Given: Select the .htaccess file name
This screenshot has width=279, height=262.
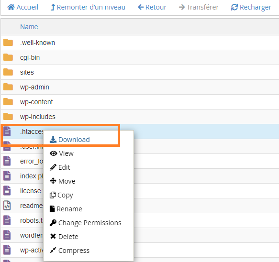Looking at the screenshot, I should click(32, 131).
